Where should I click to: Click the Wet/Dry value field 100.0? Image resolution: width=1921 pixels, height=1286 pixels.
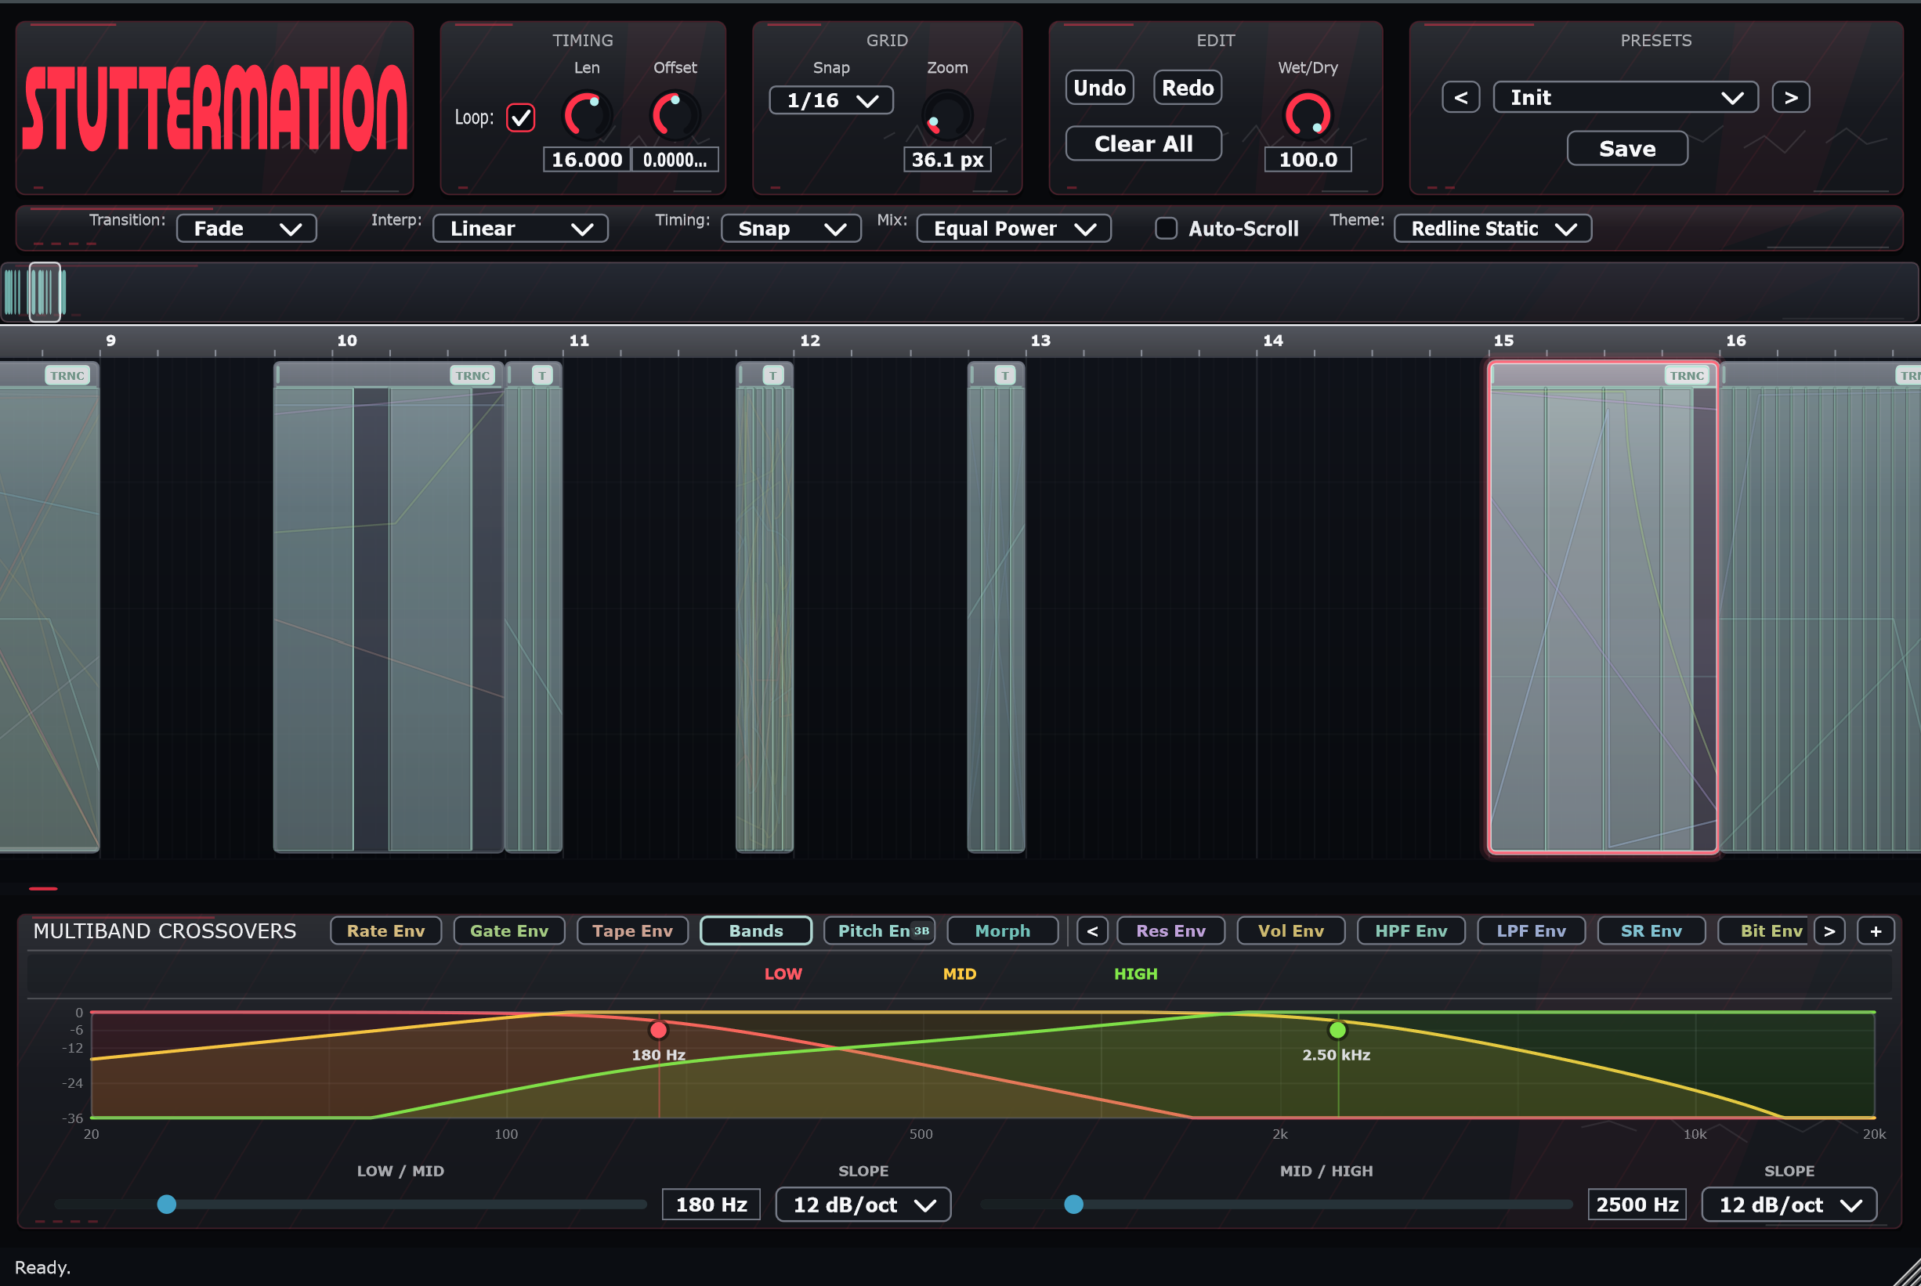point(1308,159)
